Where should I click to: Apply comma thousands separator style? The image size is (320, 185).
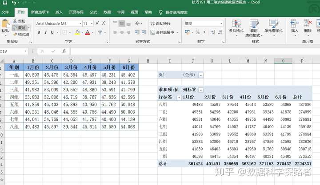[x=204, y=32]
